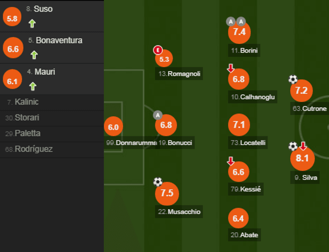The width and height of the screenshot is (329, 252).
Task: Click the goal ball icon beside Cutrone
Action: pos(293,79)
